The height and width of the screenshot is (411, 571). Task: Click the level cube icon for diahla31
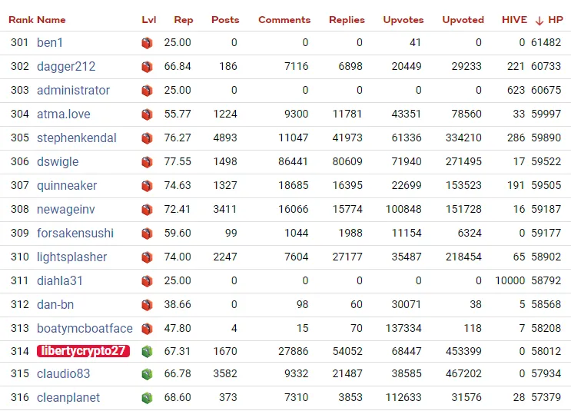[x=147, y=281]
